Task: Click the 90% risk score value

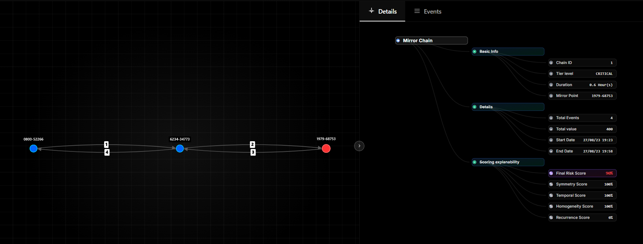Action: pos(609,173)
